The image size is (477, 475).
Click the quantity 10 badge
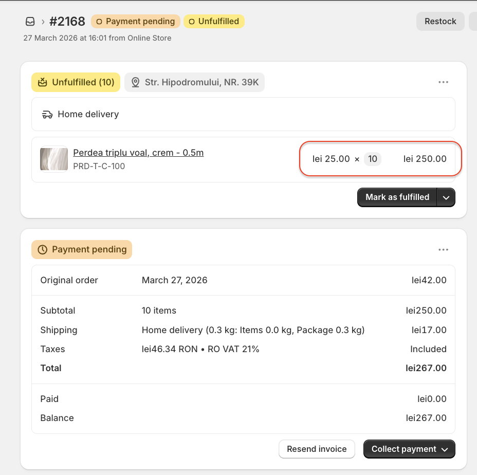pos(373,159)
